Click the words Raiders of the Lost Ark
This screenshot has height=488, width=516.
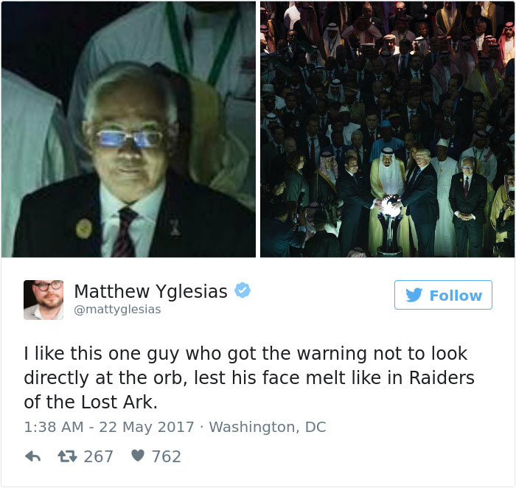249,390
